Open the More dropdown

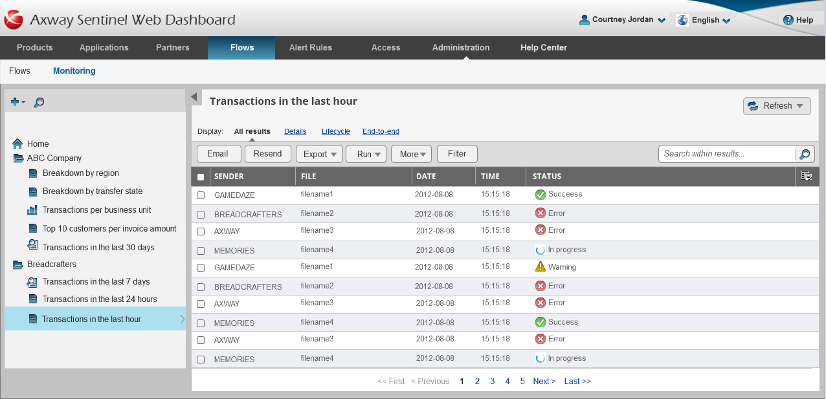pos(412,154)
